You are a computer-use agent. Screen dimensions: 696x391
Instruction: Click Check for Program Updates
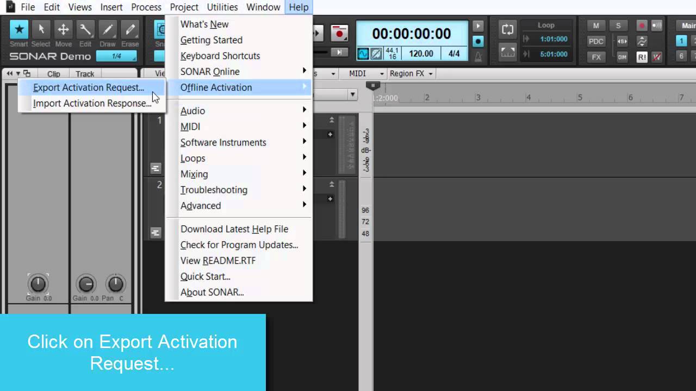(x=239, y=245)
